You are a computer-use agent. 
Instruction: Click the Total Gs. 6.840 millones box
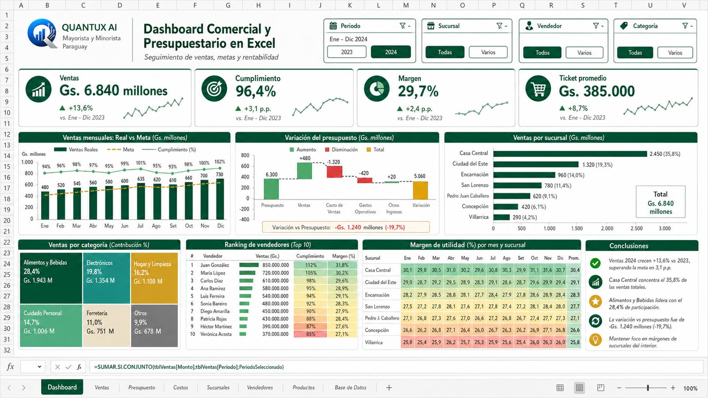coord(661,202)
